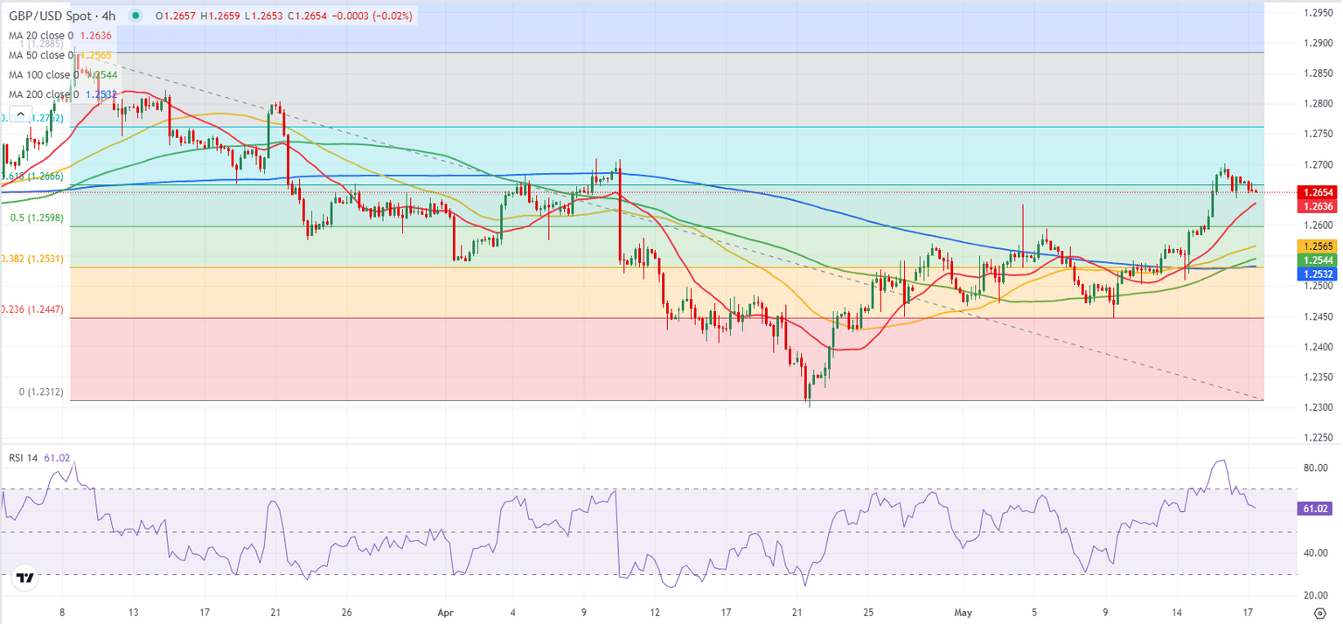
Task: Open the 4h timeframe selector
Action: pyautogui.click(x=107, y=15)
